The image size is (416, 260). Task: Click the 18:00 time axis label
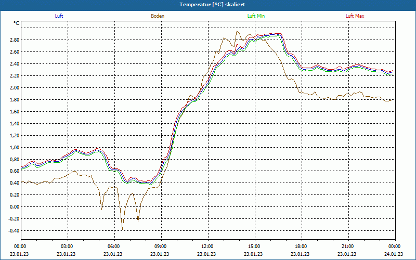pos(302,246)
